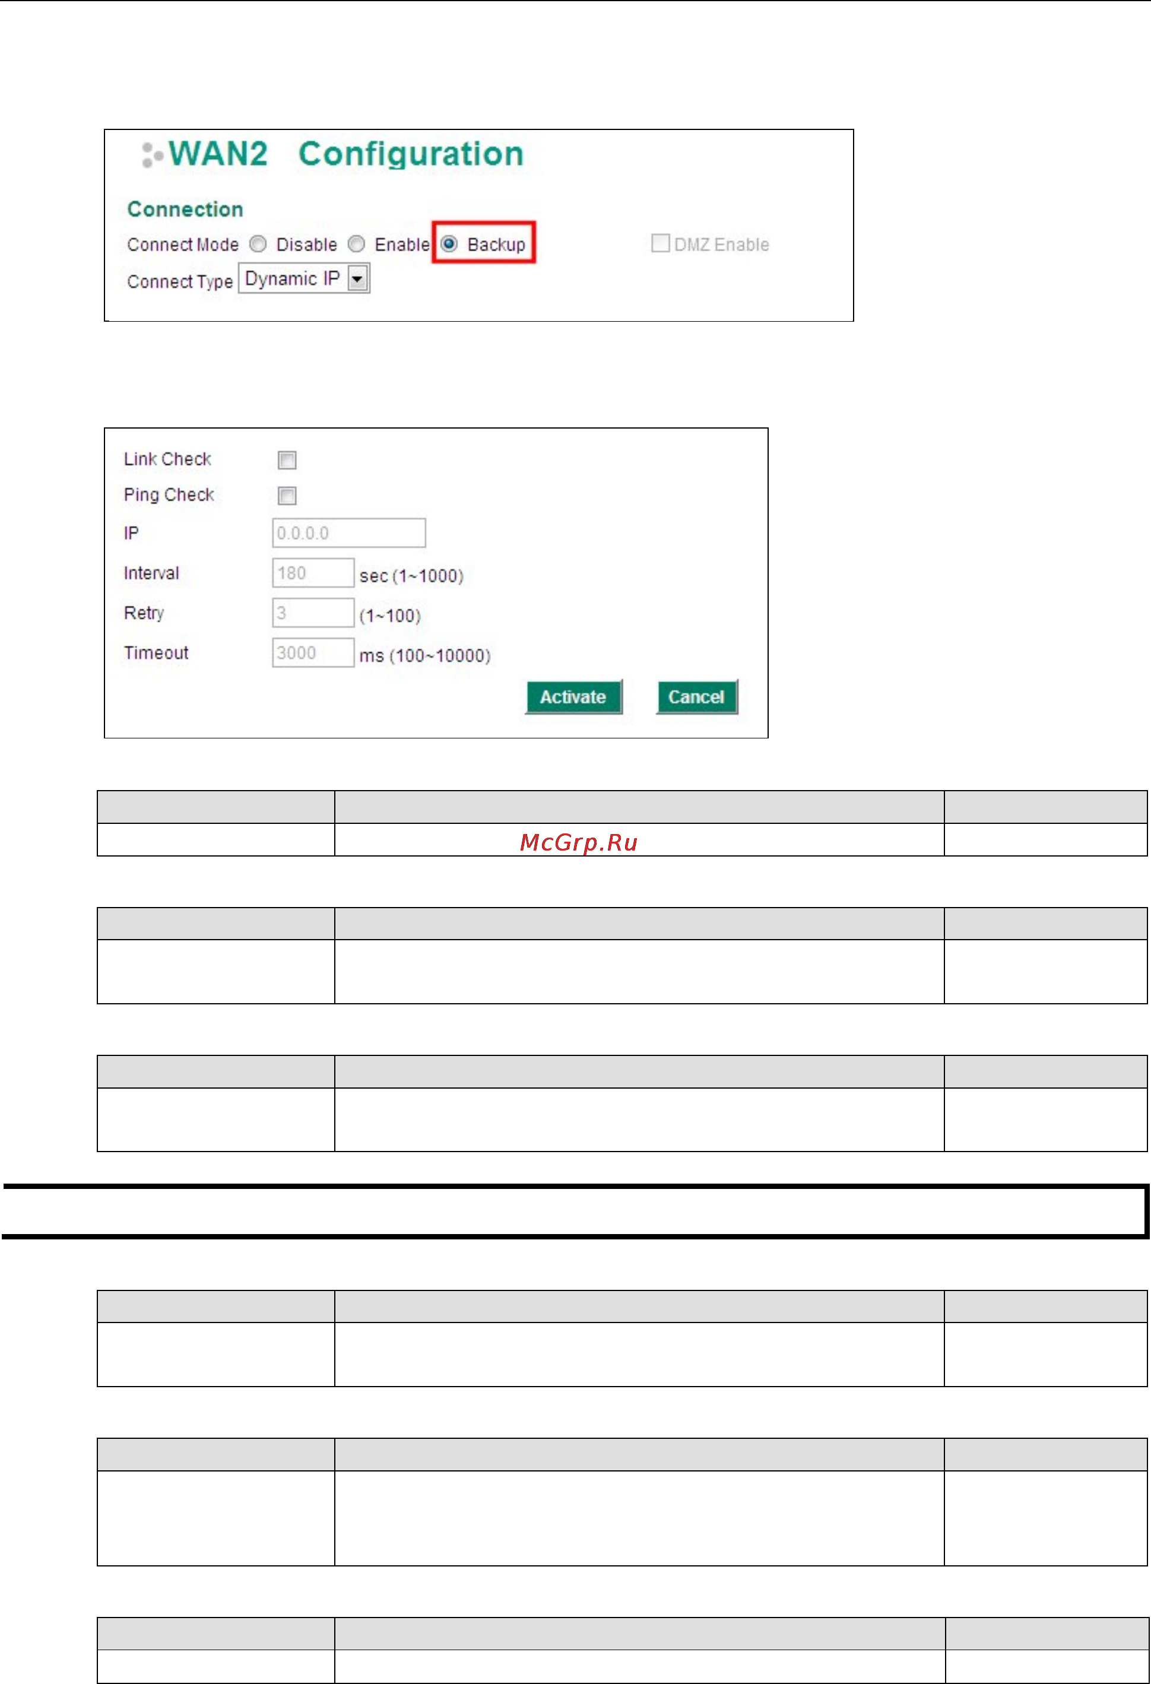1151x1684 pixels.
Task: Click the Connect Mode label
Action: point(183,245)
